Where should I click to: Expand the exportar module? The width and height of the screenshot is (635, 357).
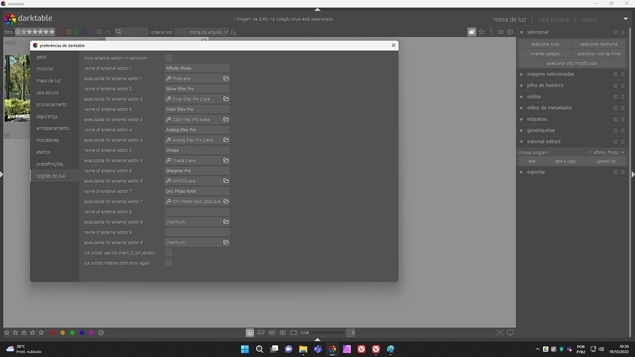click(x=536, y=172)
